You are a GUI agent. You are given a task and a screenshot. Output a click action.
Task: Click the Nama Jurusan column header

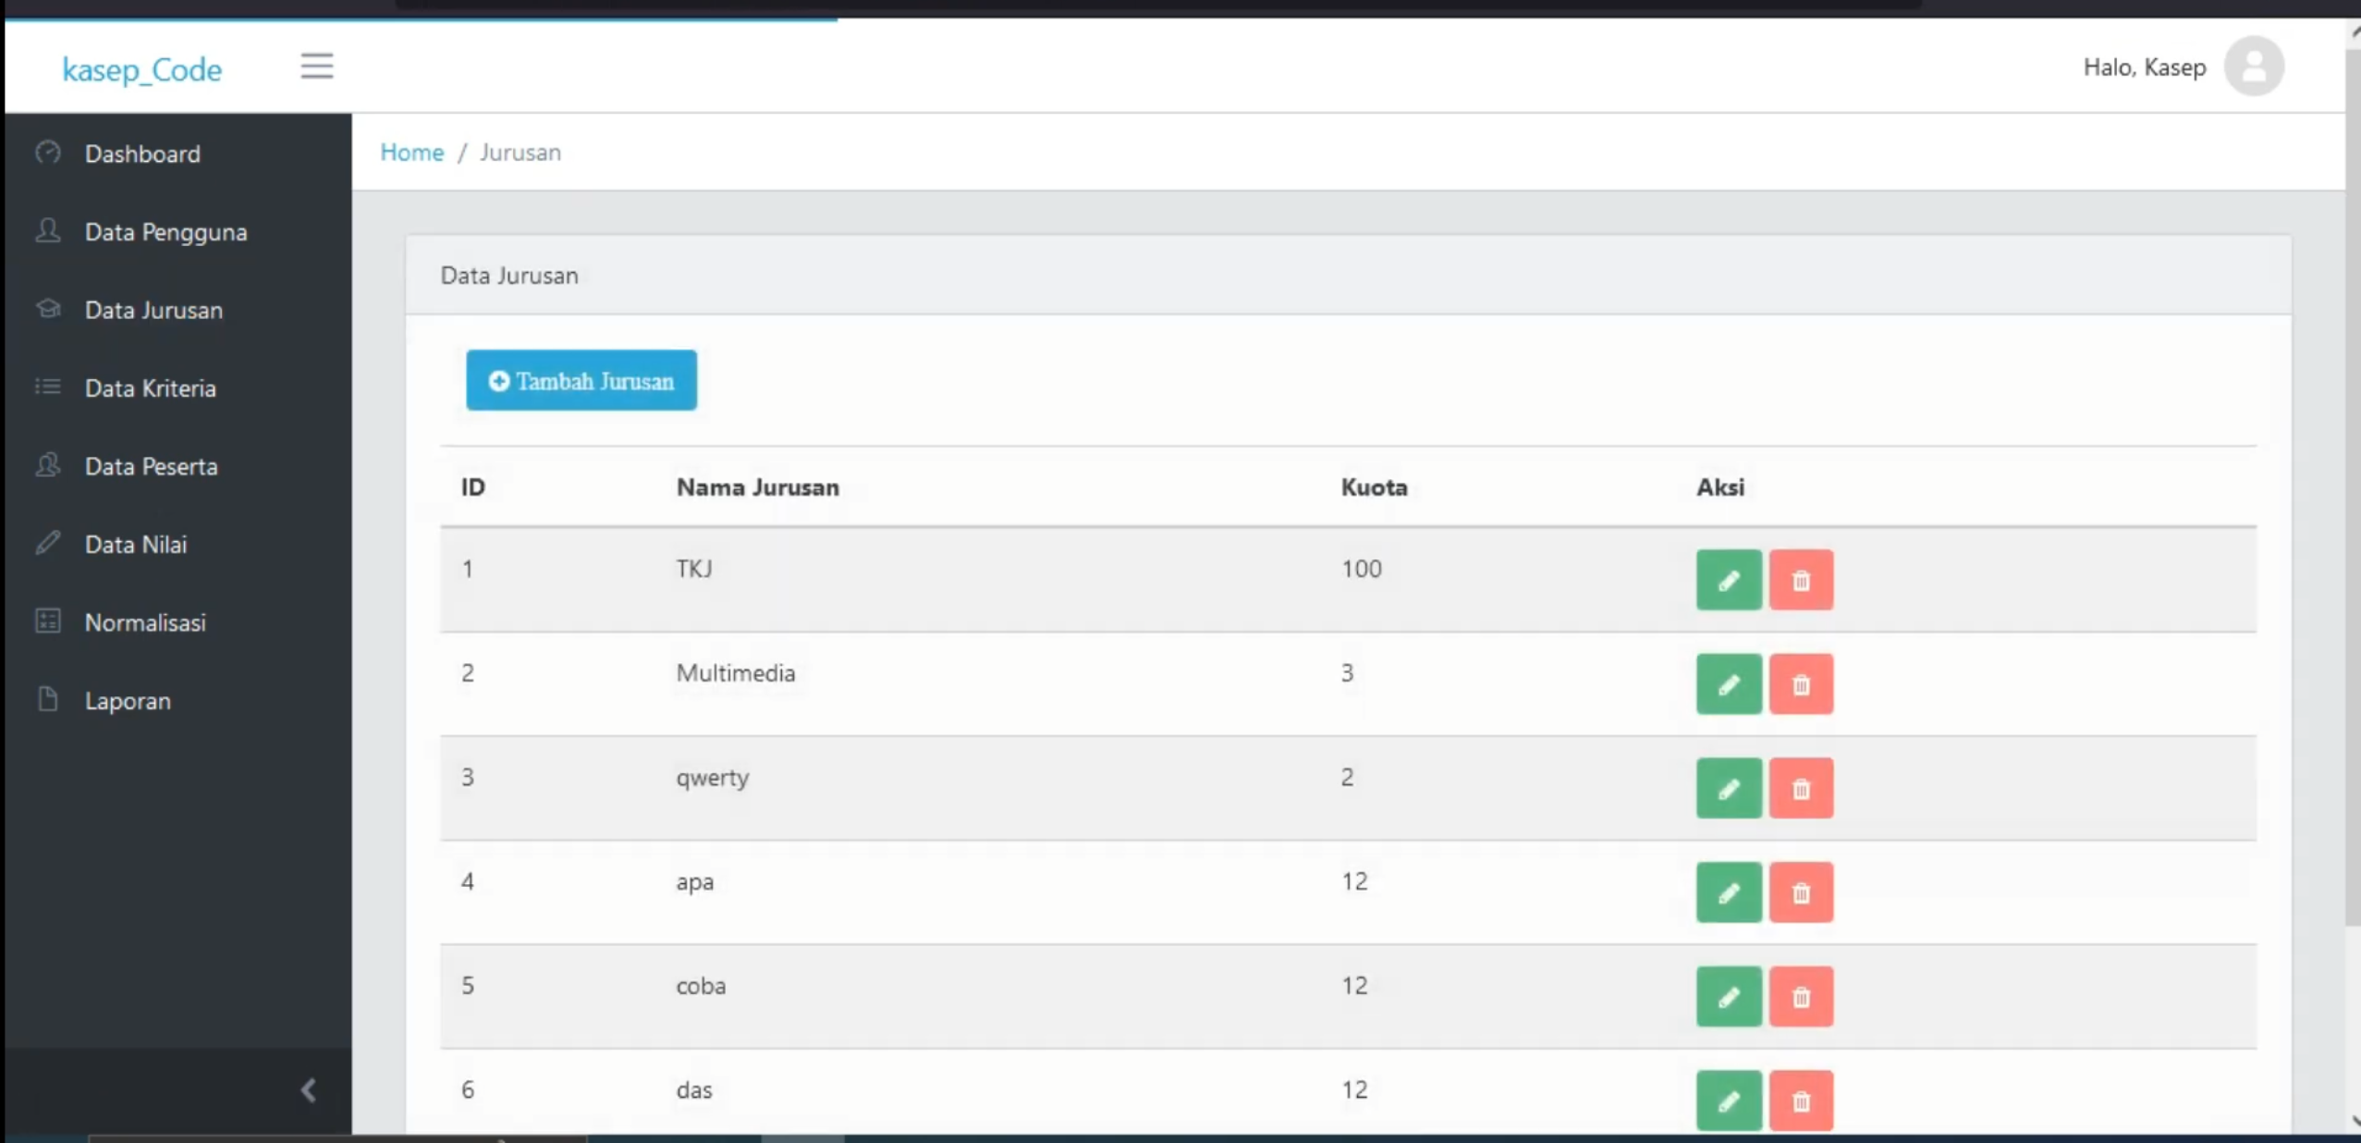pyautogui.click(x=758, y=487)
